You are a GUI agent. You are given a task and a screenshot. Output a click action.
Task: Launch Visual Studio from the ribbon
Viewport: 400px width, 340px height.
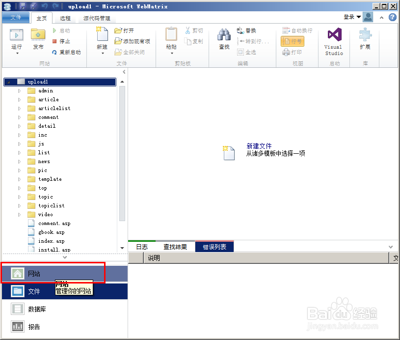pyautogui.click(x=334, y=41)
